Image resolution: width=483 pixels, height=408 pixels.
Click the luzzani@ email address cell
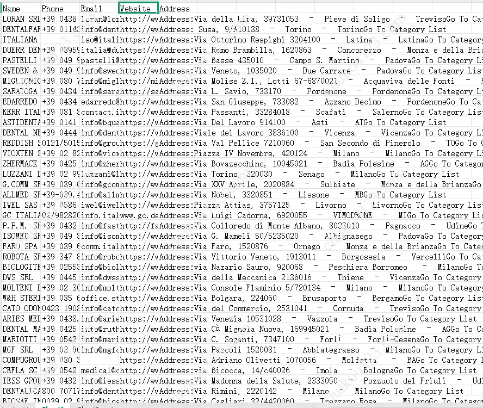[99, 174]
